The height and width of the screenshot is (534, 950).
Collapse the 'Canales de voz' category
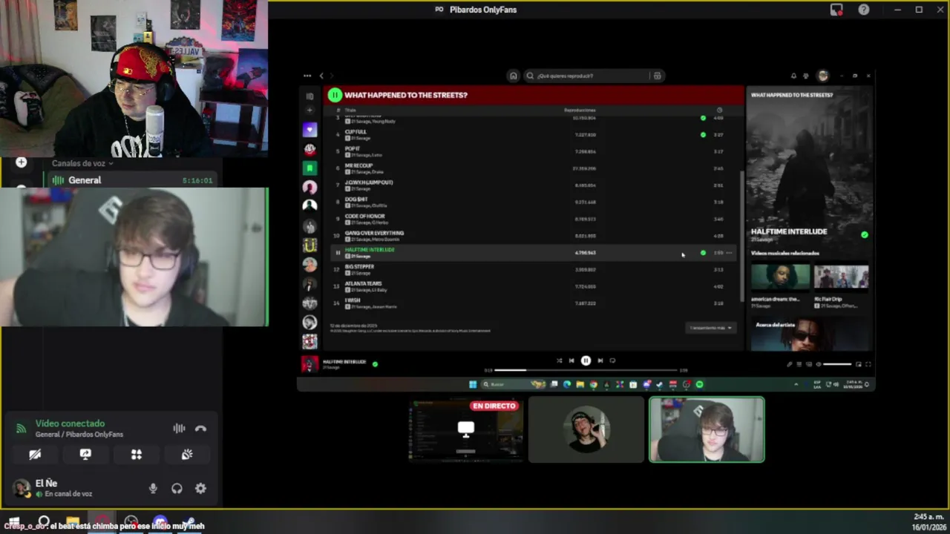click(x=82, y=163)
